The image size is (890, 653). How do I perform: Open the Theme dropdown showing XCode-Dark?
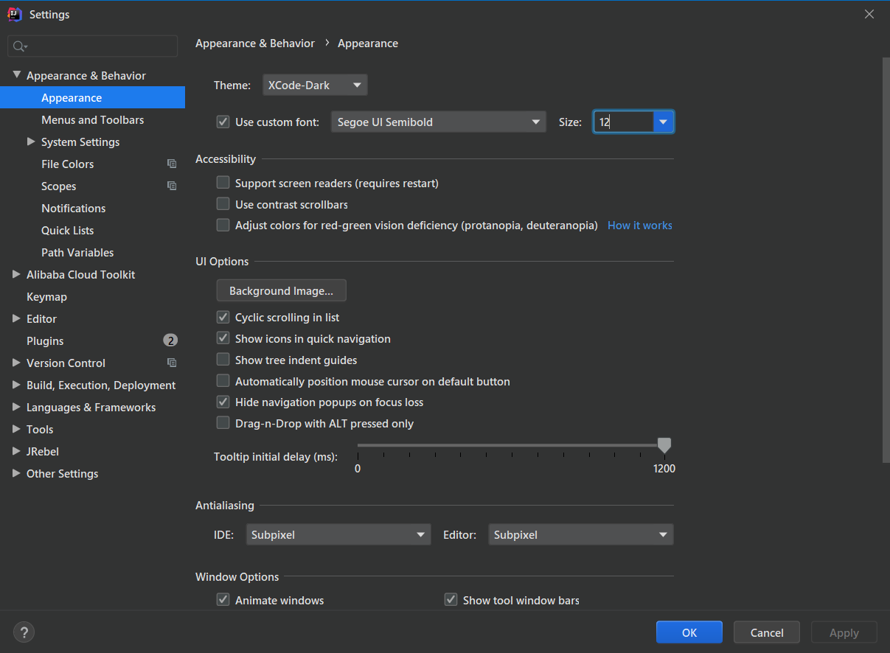pyautogui.click(x=315, y=85)
